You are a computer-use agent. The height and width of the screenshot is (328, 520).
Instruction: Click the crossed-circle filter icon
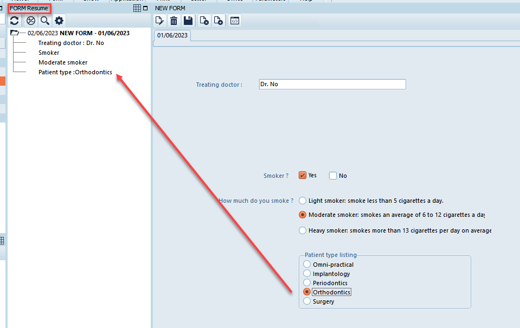coord(31,21)
